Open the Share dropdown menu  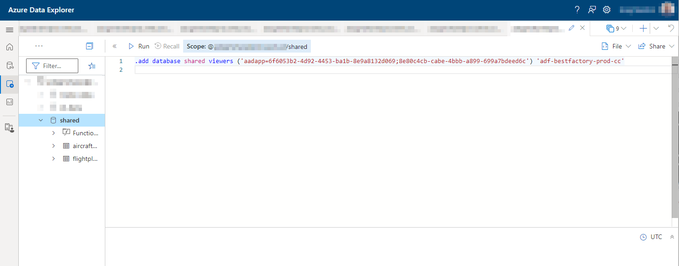[x=656, y=46]
